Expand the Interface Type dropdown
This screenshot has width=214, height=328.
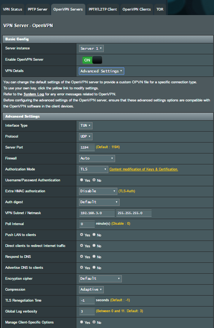(x=85, y=126)
